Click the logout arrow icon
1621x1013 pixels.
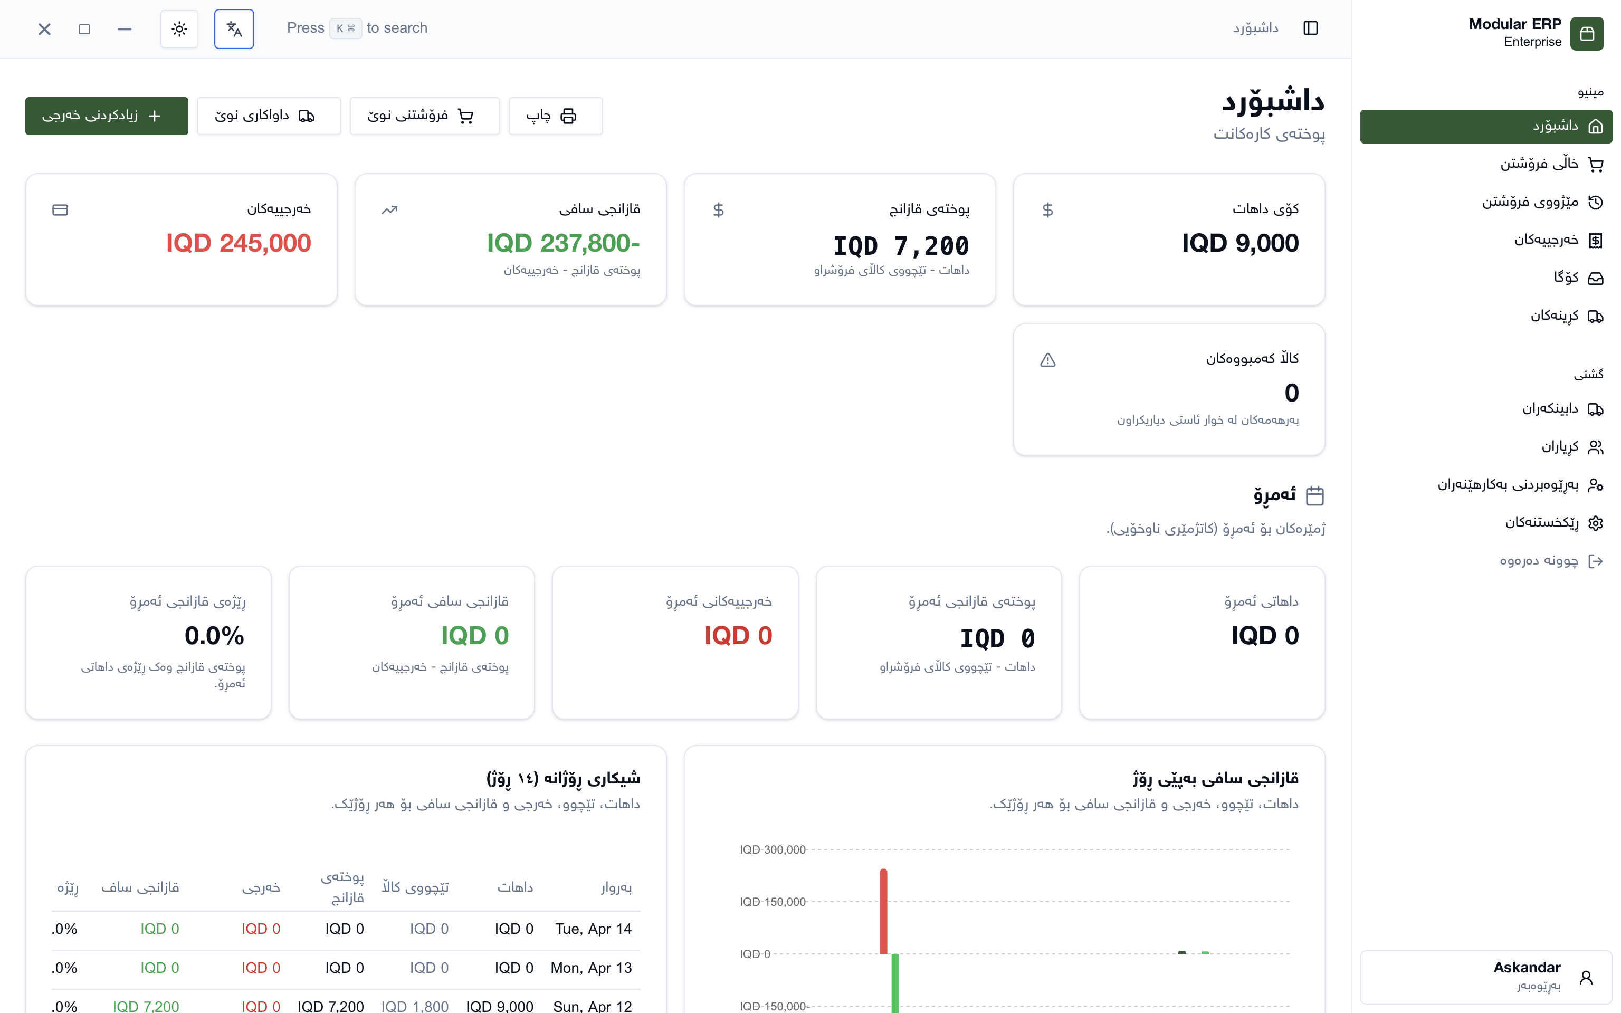(x=1596, y=561)
